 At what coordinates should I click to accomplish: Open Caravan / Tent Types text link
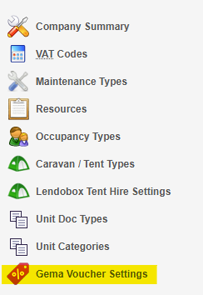click(85, 164)
